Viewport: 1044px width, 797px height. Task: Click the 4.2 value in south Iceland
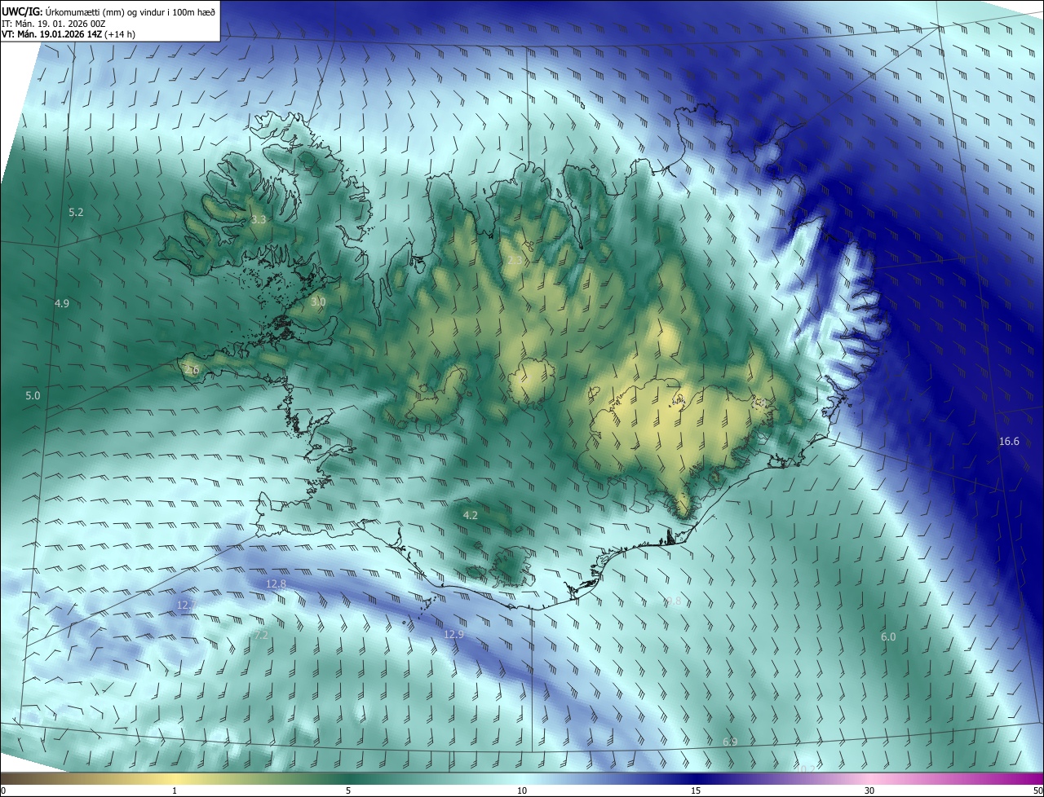click(x=471, y=515)
